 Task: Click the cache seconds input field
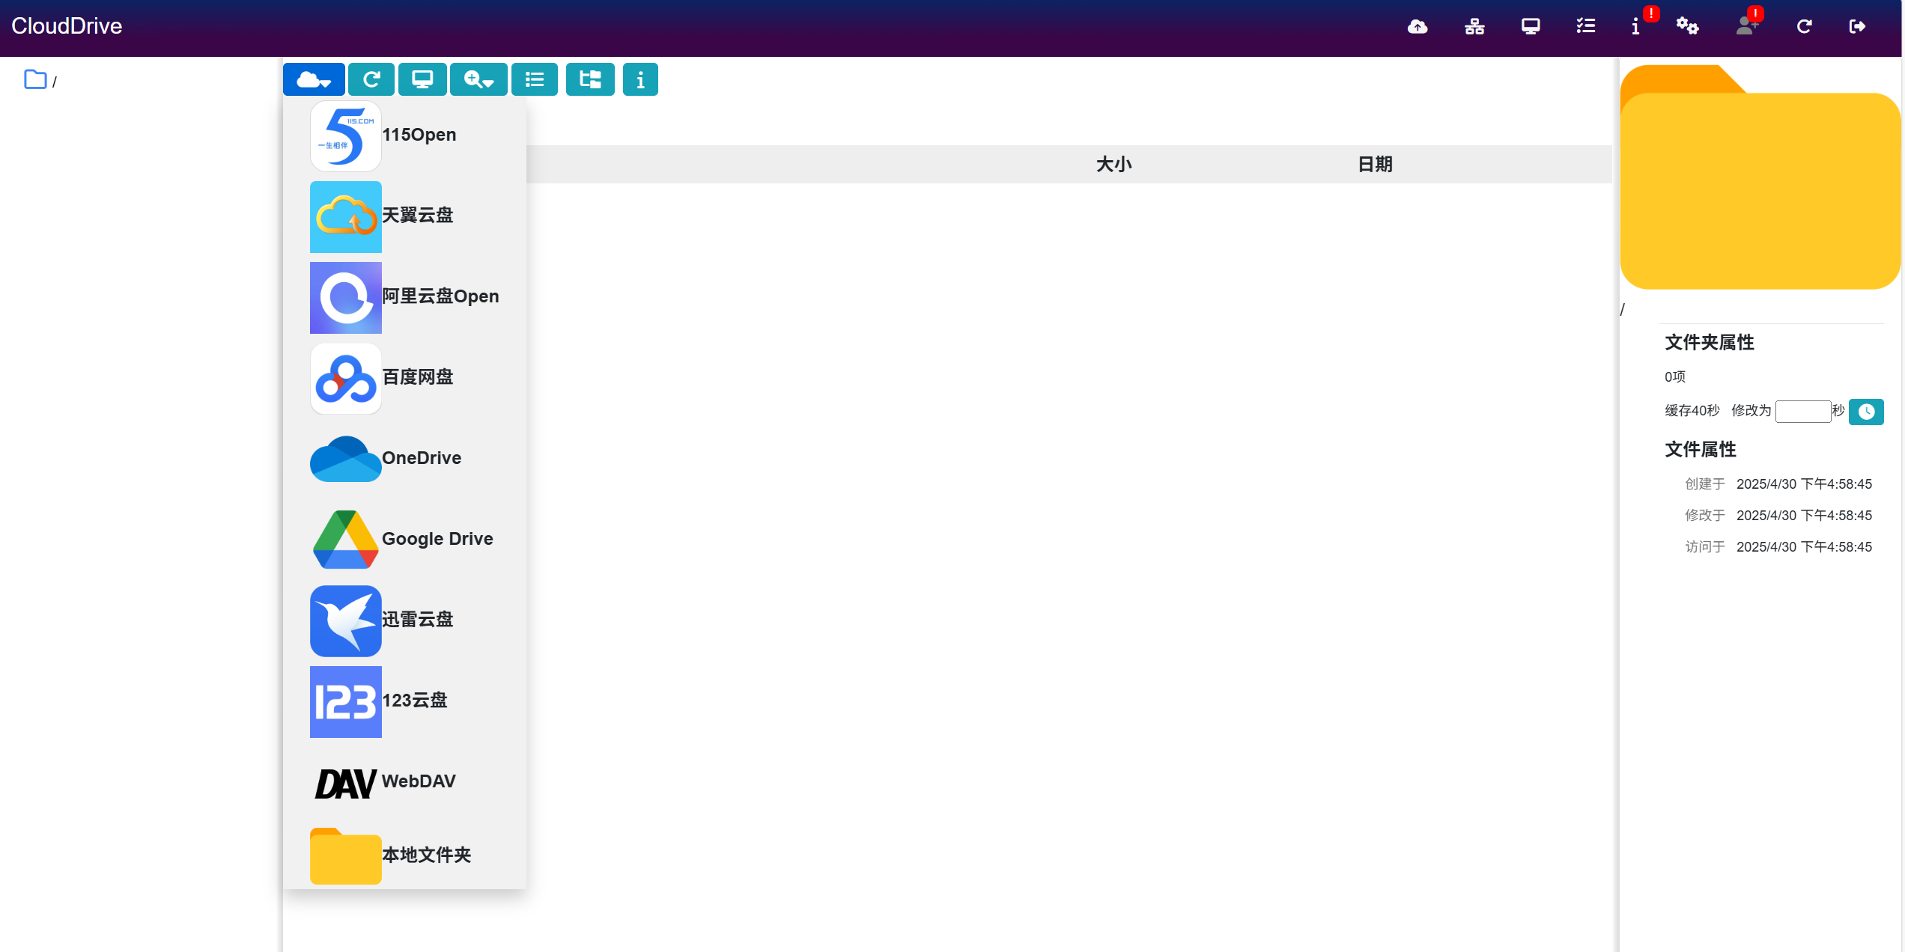[1803, 412]
